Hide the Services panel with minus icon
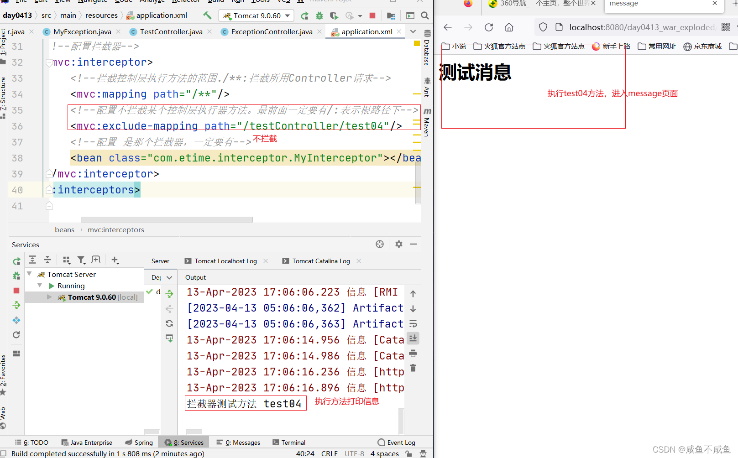The width and height of the screenshot is (738, 458). 413,244
